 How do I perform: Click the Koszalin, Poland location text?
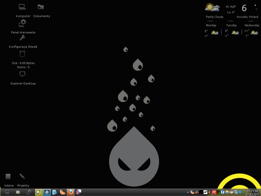tap(247, 17)
